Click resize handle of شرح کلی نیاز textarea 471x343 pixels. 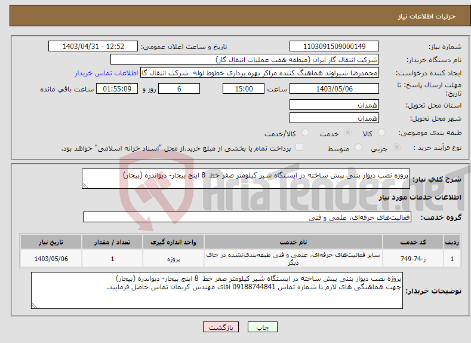tap(85, 185)
